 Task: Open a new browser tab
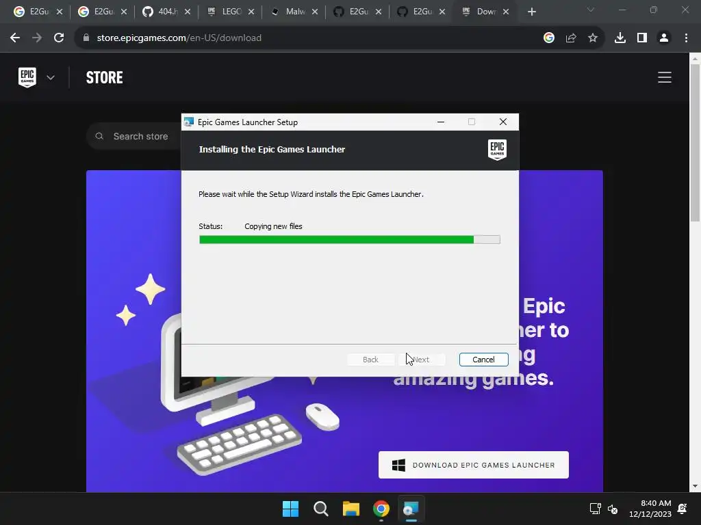[x=531, y=12]
